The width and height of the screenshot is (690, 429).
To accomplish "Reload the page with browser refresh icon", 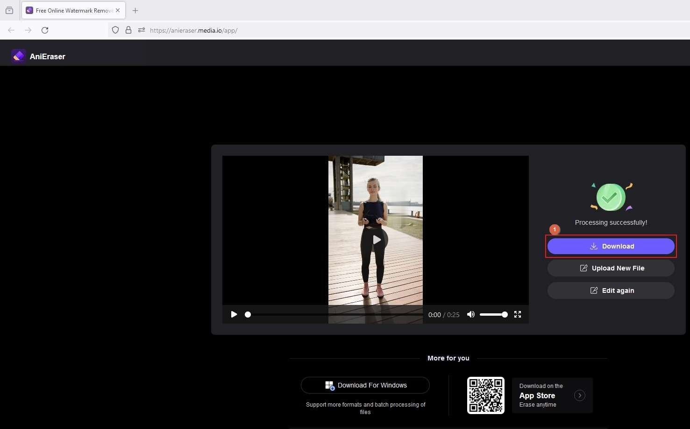I will coord(45,30).
